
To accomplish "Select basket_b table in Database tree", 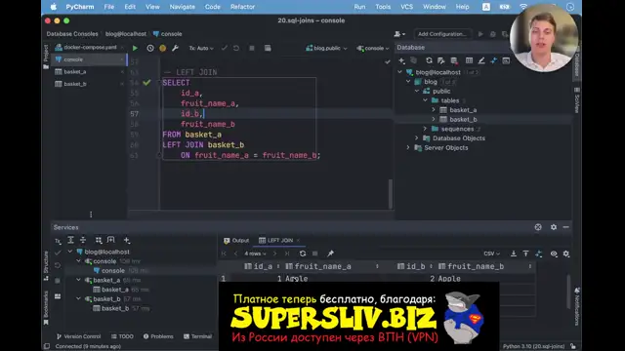I will (x=463, y=119).
